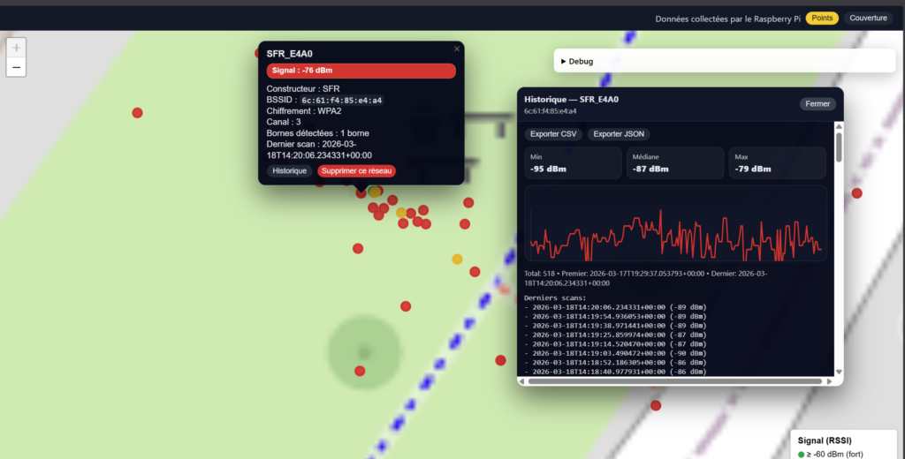Click the Max -79 dBm card
Screen dimensions: 905x459
777,163
